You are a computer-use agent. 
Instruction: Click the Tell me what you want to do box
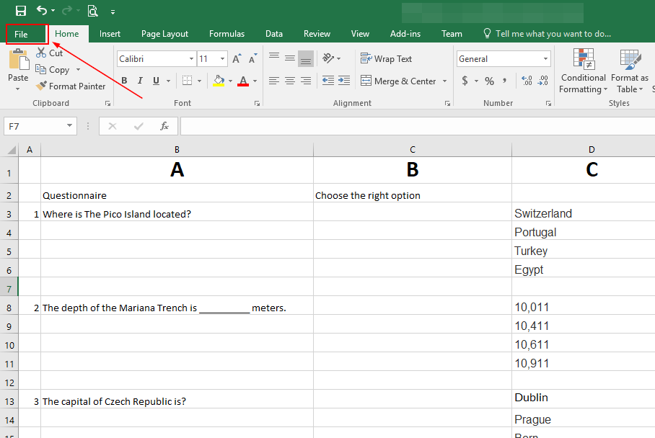pyautogui.click(x=548, y=34)
